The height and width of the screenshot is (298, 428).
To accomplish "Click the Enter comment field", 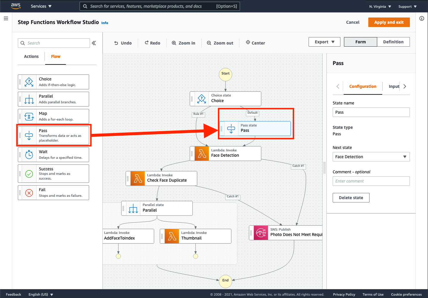I will [x=371, y=181].
